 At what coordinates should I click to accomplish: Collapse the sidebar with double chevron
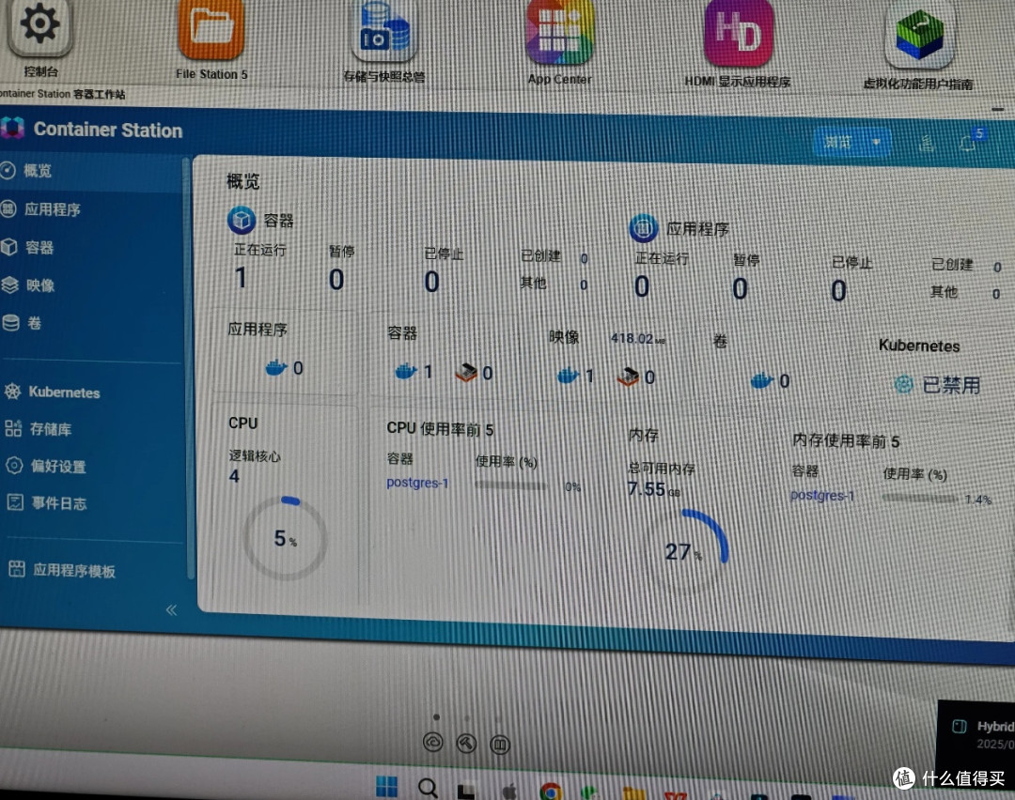pos(171,610)
